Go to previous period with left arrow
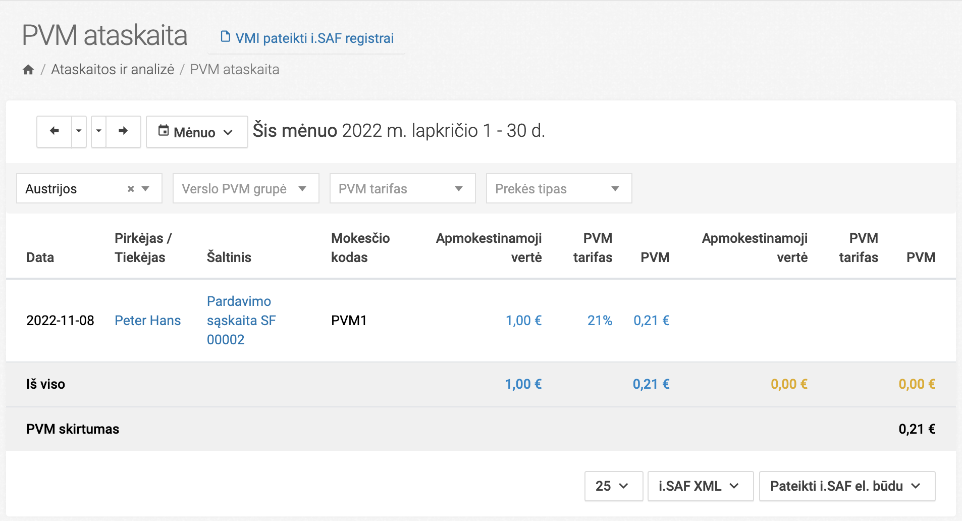The width and height of the screenshot is (962, 521). coord(54,131)
